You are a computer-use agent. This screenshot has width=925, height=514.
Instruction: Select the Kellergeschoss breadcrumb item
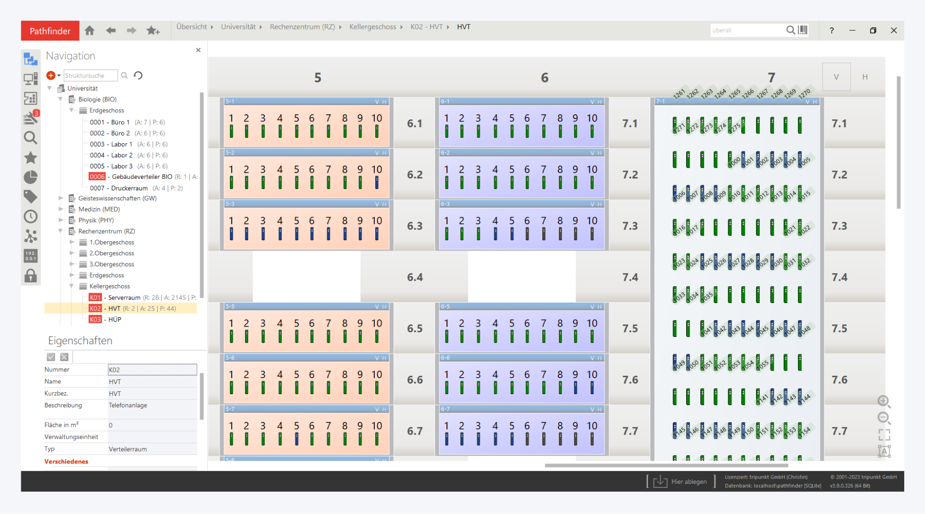tap(372, 27)
